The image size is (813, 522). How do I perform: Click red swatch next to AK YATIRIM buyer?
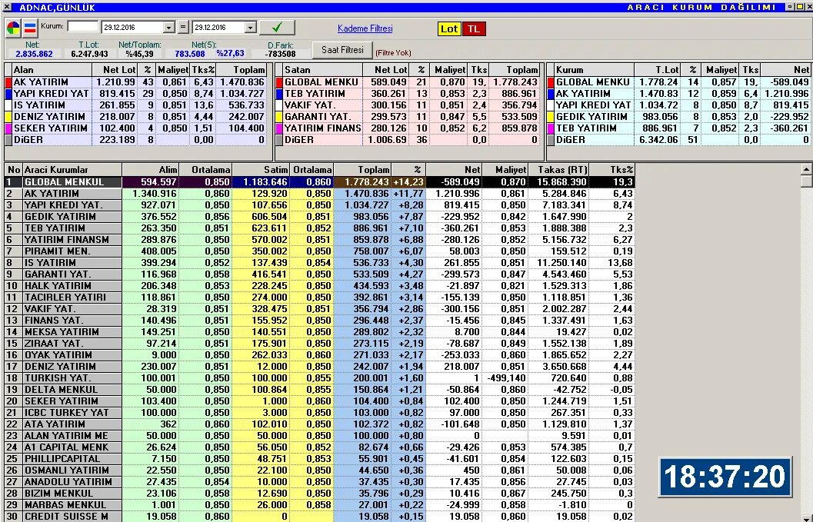pyautogui.click(x=8, y=82)
